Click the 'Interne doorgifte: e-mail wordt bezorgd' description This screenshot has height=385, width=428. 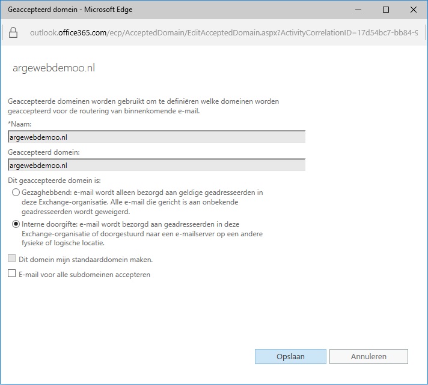tap(142, 234)
